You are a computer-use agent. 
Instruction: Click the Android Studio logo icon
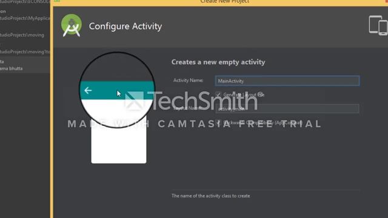tap(72, 25)
